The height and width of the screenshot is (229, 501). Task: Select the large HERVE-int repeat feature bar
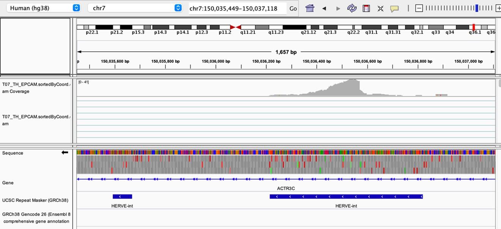click(x=346, y=196)
